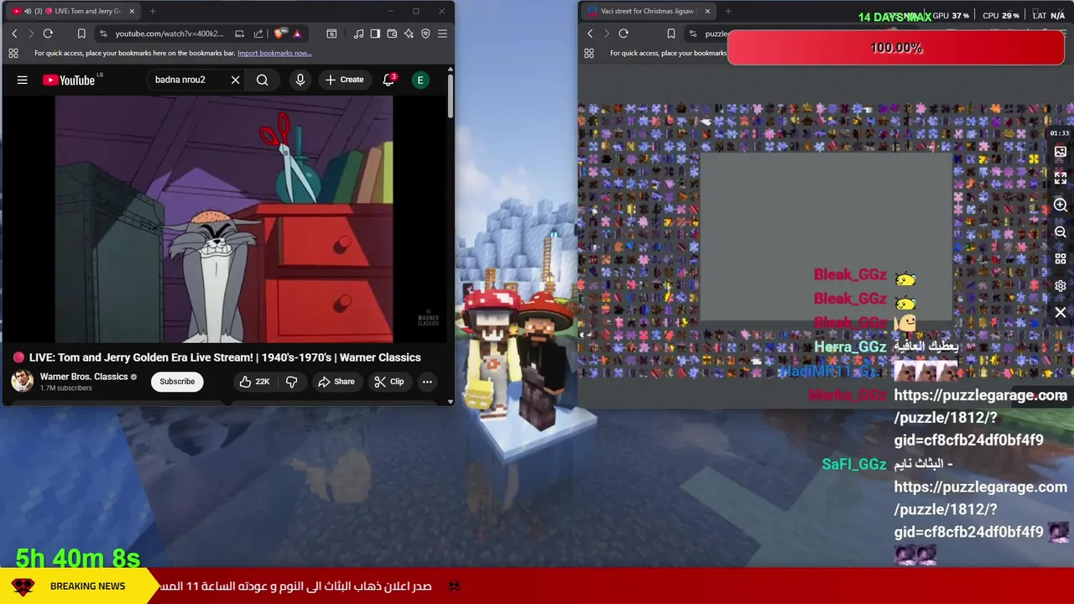Click the Share button under the video
Screen dimensions: 1074x604
tap(336, 382)
